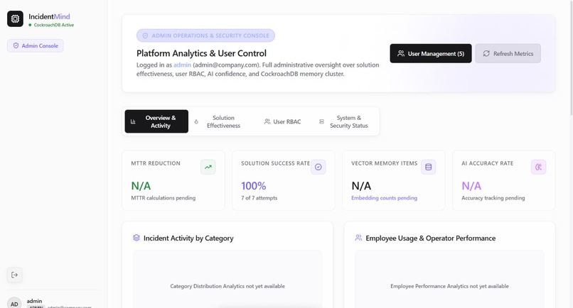
Task: Click the logout icon in the sidebar
Action: (x=15, y=275)
